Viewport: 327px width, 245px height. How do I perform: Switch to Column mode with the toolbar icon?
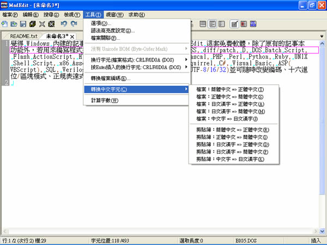(x=244, y=24)
